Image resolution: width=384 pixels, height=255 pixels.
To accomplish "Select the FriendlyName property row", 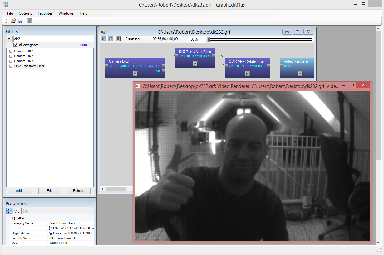I will tap(50, 238).
